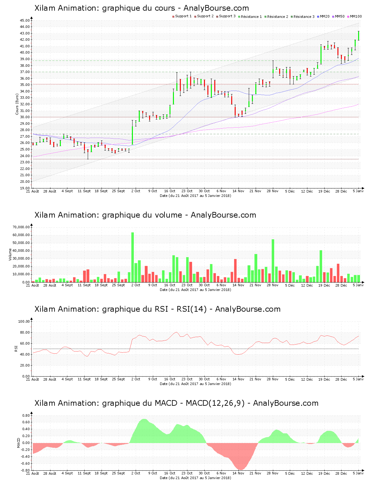Click '14 Nov' date under MACD chart
The height and width of the screenshot is (486, 376).
point(238,473)
